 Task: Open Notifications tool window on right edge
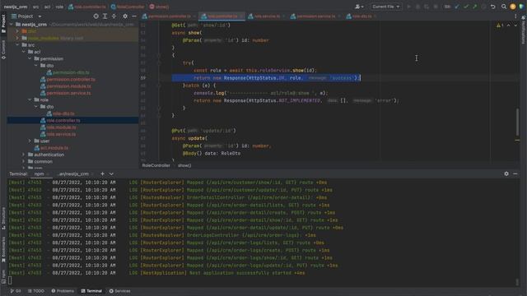[x=524, y=30]
